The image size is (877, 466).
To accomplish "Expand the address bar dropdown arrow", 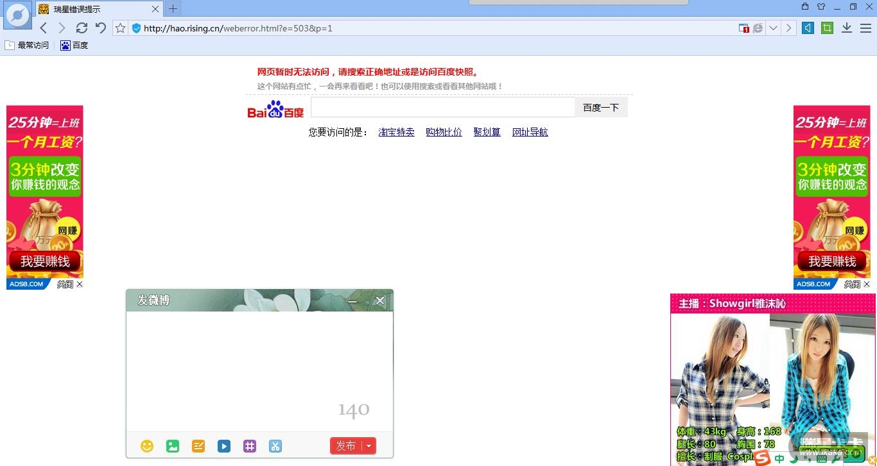I will (x=774, y=28).
